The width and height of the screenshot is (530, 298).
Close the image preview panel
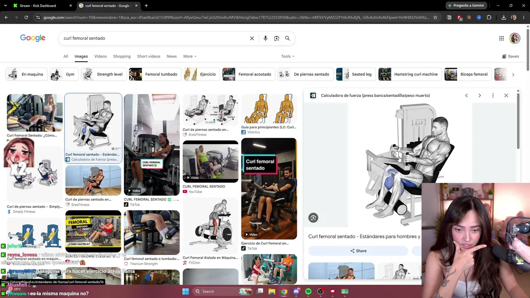[506, 96]
